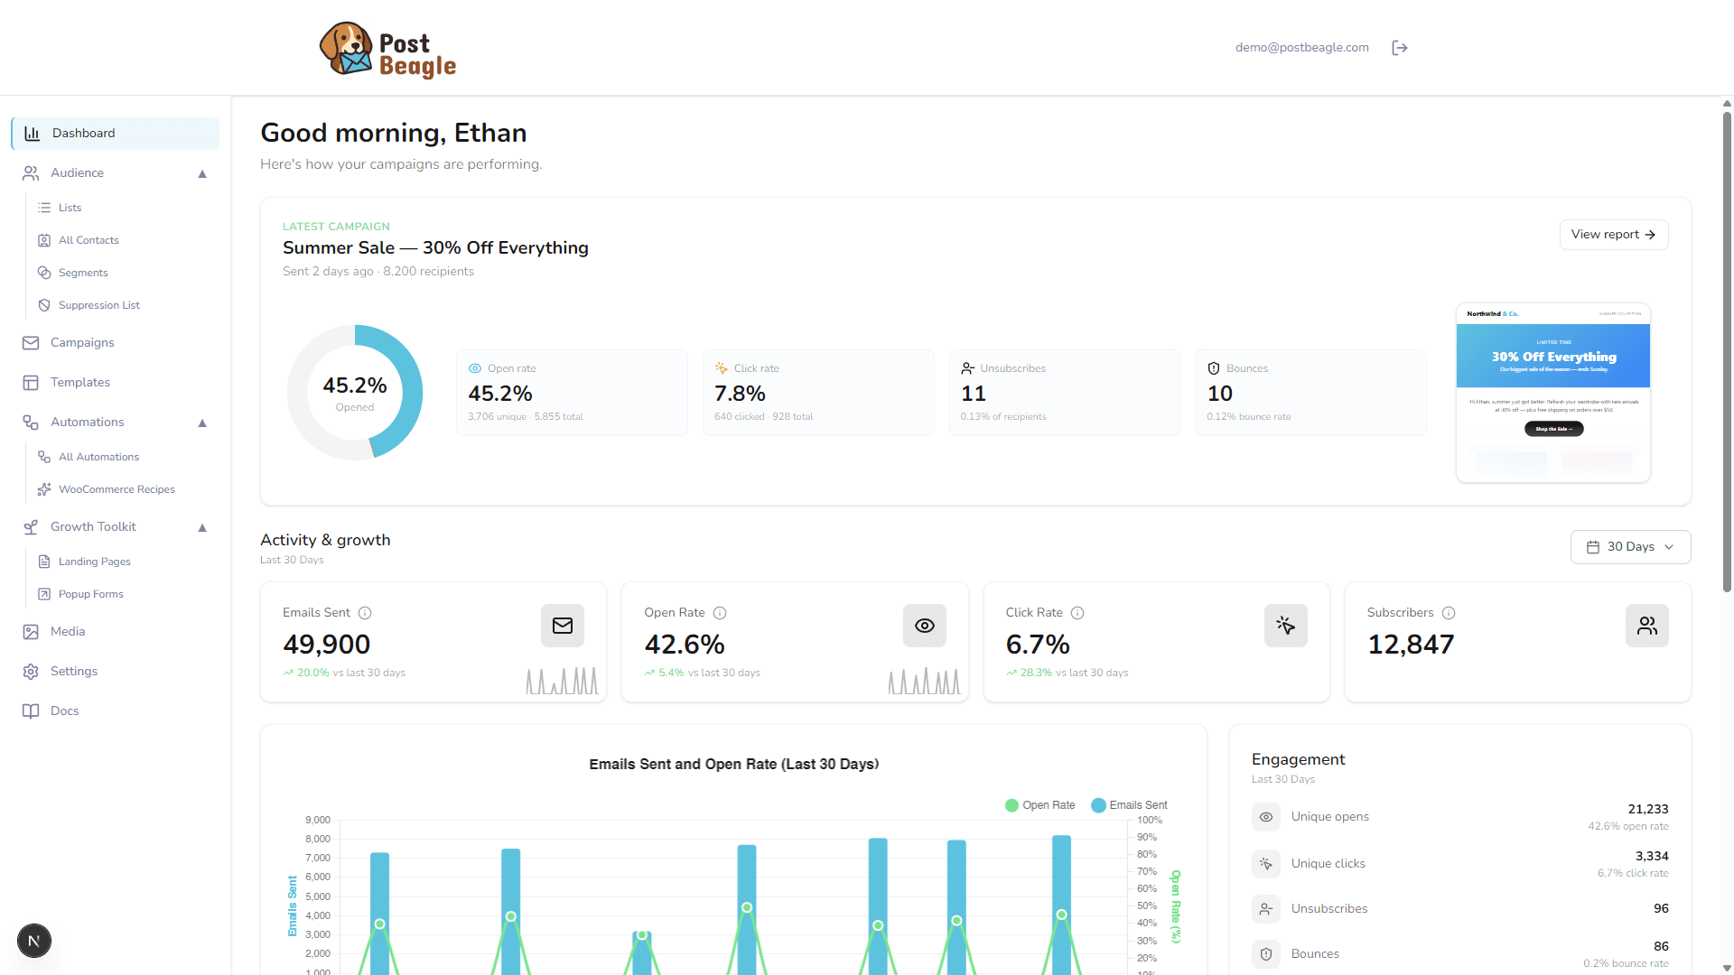The width and height of the screenshot is (1734, 975).
Task: Click the scrollbar down arrow
Action: 1727,969
